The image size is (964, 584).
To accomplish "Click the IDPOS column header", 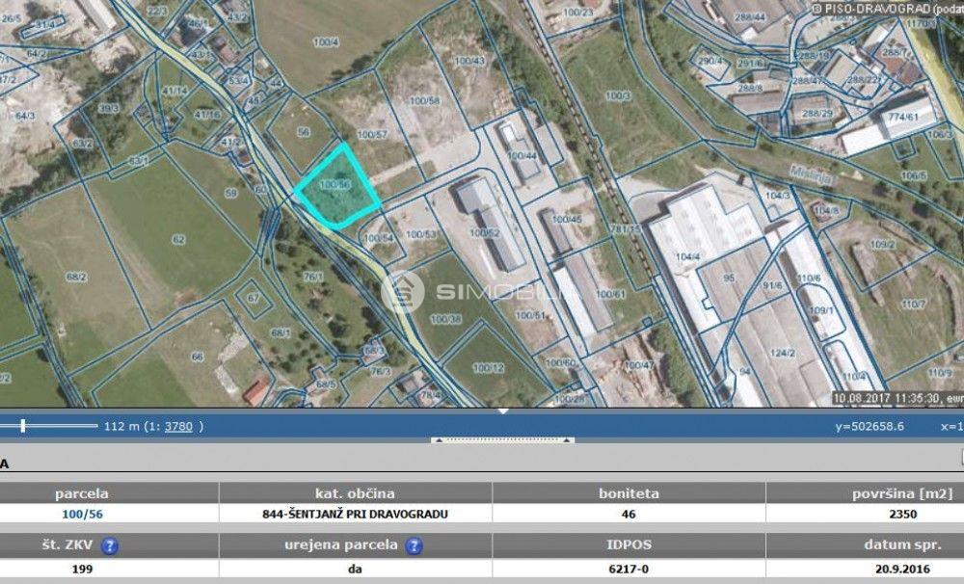I will click(629, 544).
